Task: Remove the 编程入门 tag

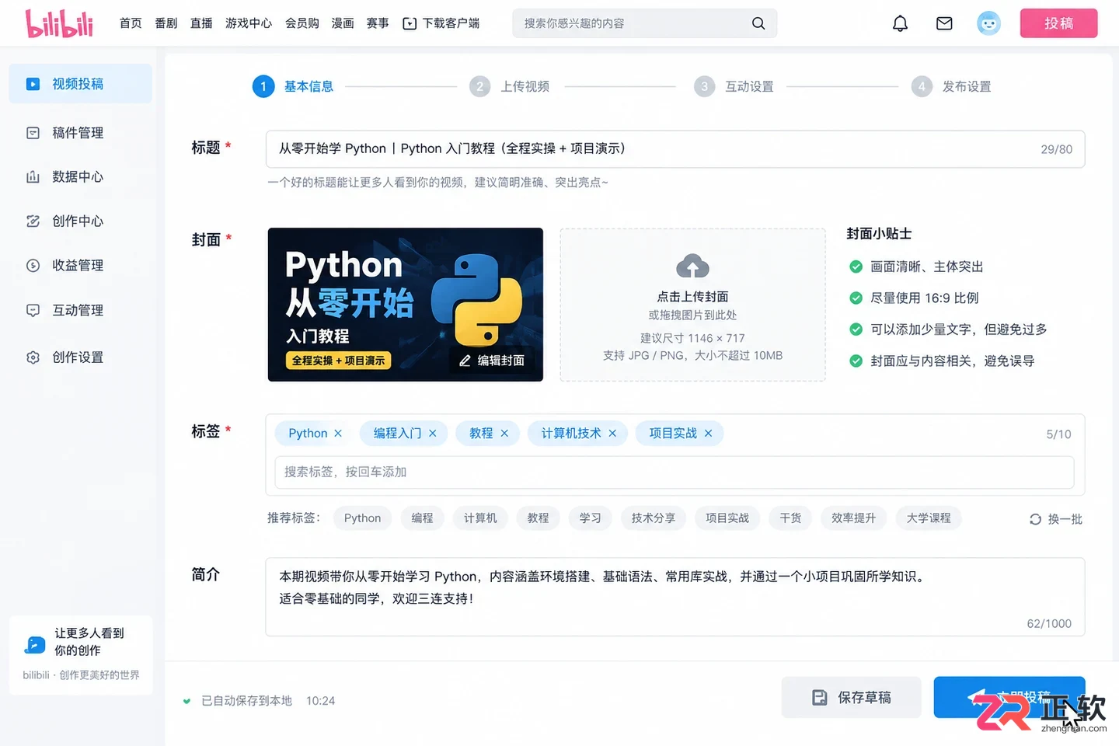Action: click(433, 434)
